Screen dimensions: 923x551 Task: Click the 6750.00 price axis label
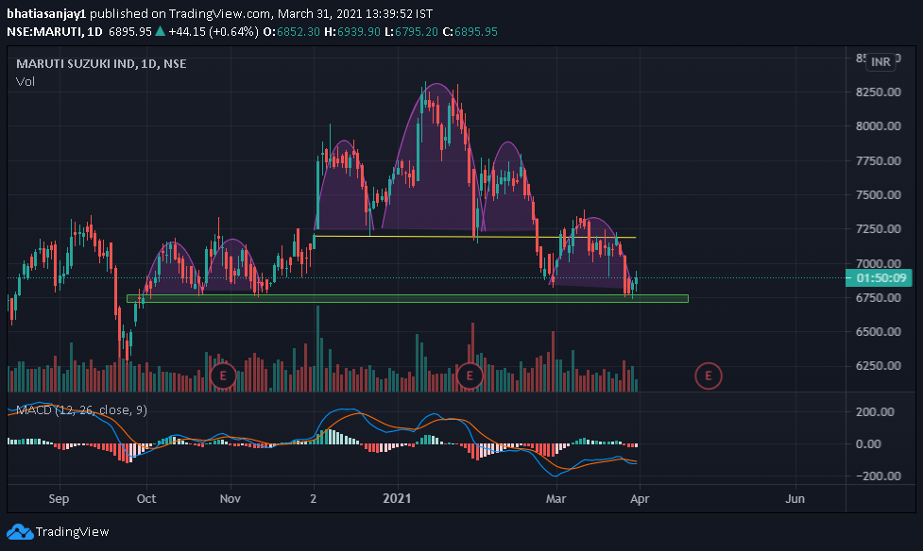pos(879,297)
